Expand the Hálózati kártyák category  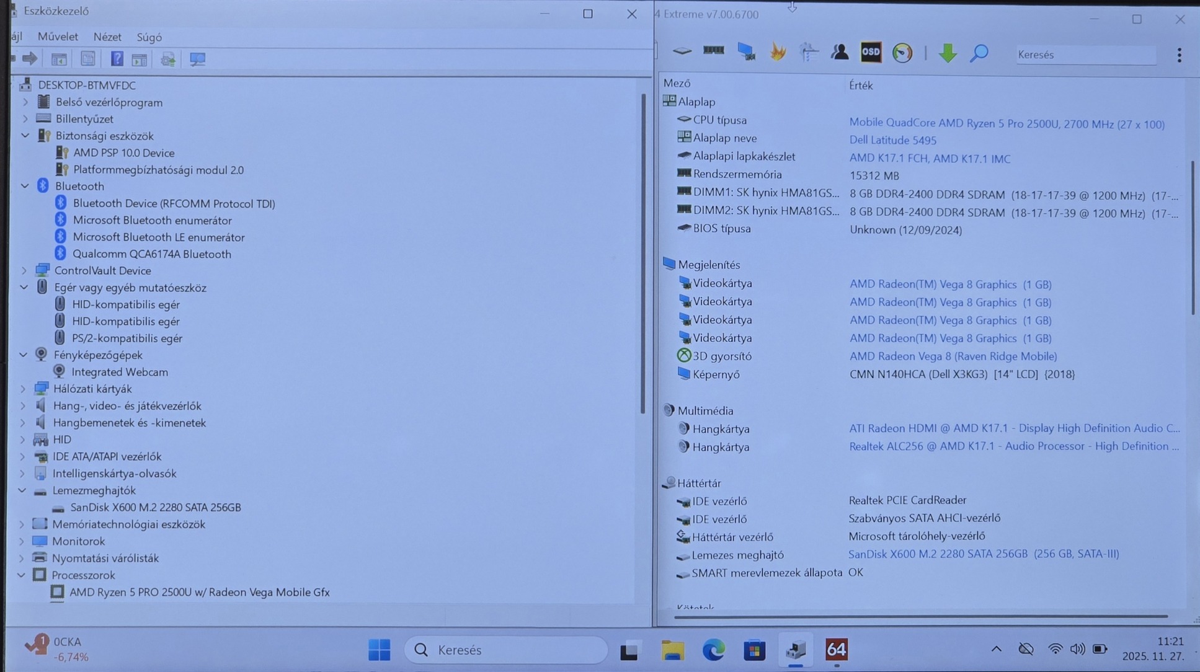[23, 389]
